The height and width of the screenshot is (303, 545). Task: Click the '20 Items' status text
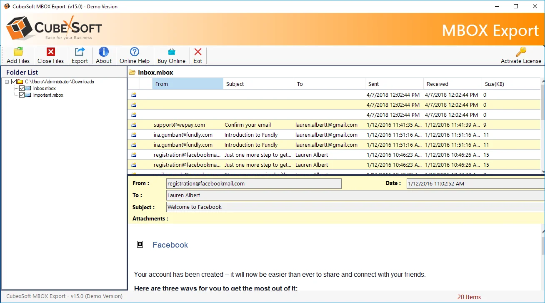tap(469, 297)
